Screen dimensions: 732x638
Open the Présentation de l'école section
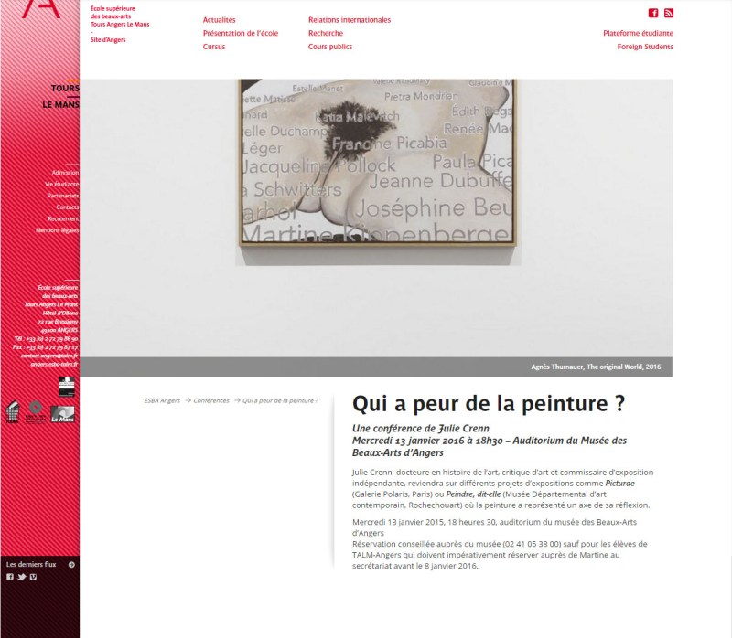[x=241, y=31]
